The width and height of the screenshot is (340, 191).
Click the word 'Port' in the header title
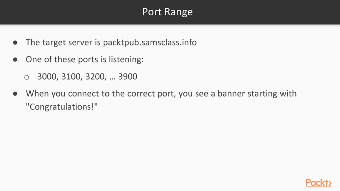152,12
